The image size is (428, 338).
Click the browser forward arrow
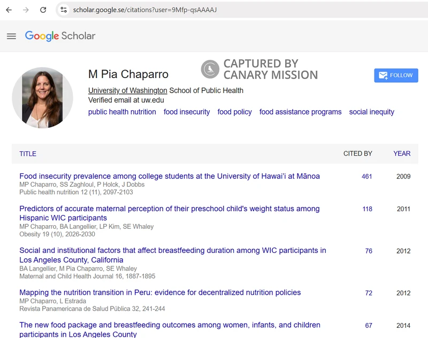pos(26,10)
